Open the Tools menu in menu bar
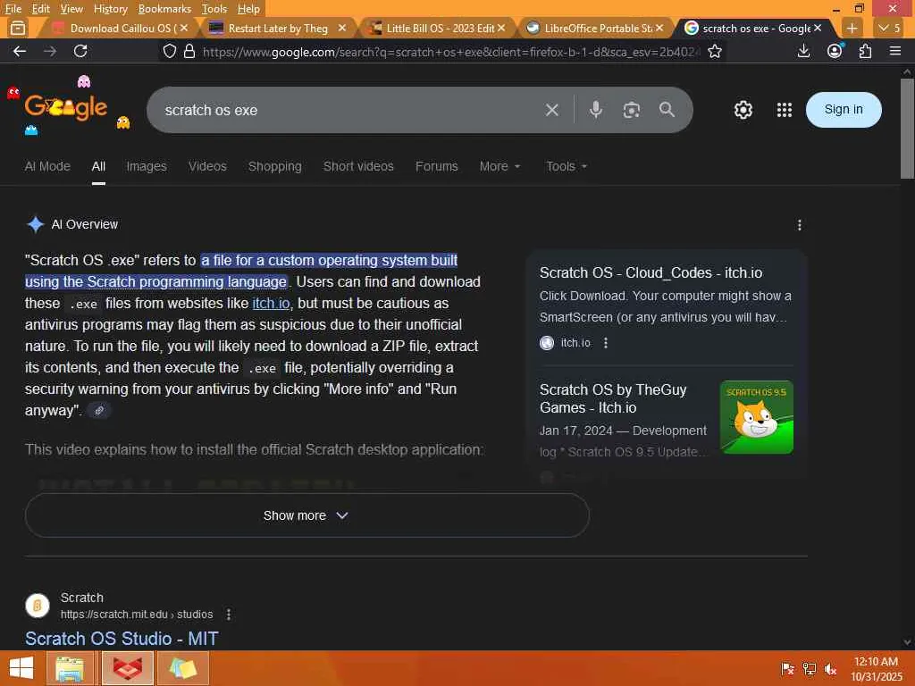The width and height of the screenshot is (915, 686). pos(214,9)
